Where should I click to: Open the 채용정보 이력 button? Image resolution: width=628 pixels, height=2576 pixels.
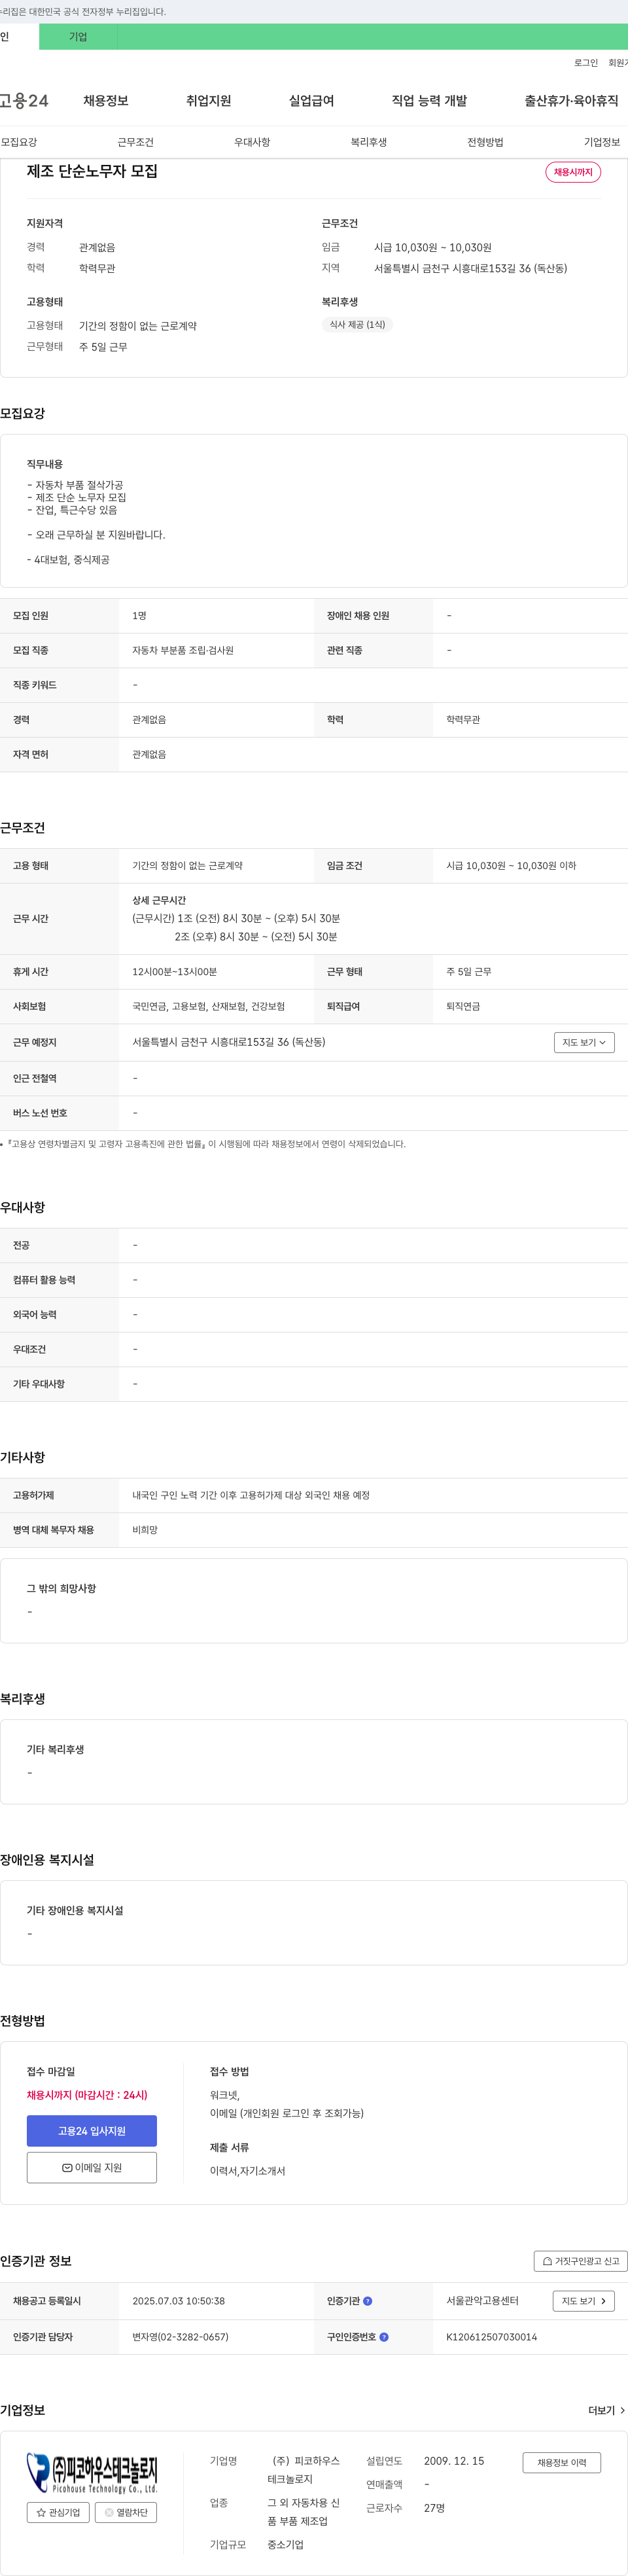coord(562,2462)
